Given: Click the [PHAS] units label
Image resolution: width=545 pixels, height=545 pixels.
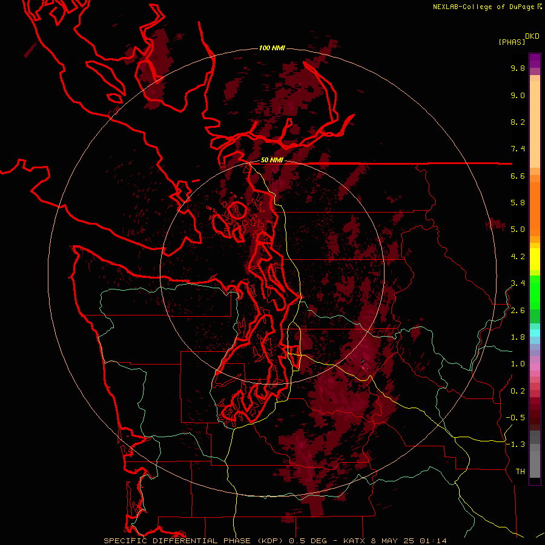Looking at the screenshot, I should tap(512, 42).
